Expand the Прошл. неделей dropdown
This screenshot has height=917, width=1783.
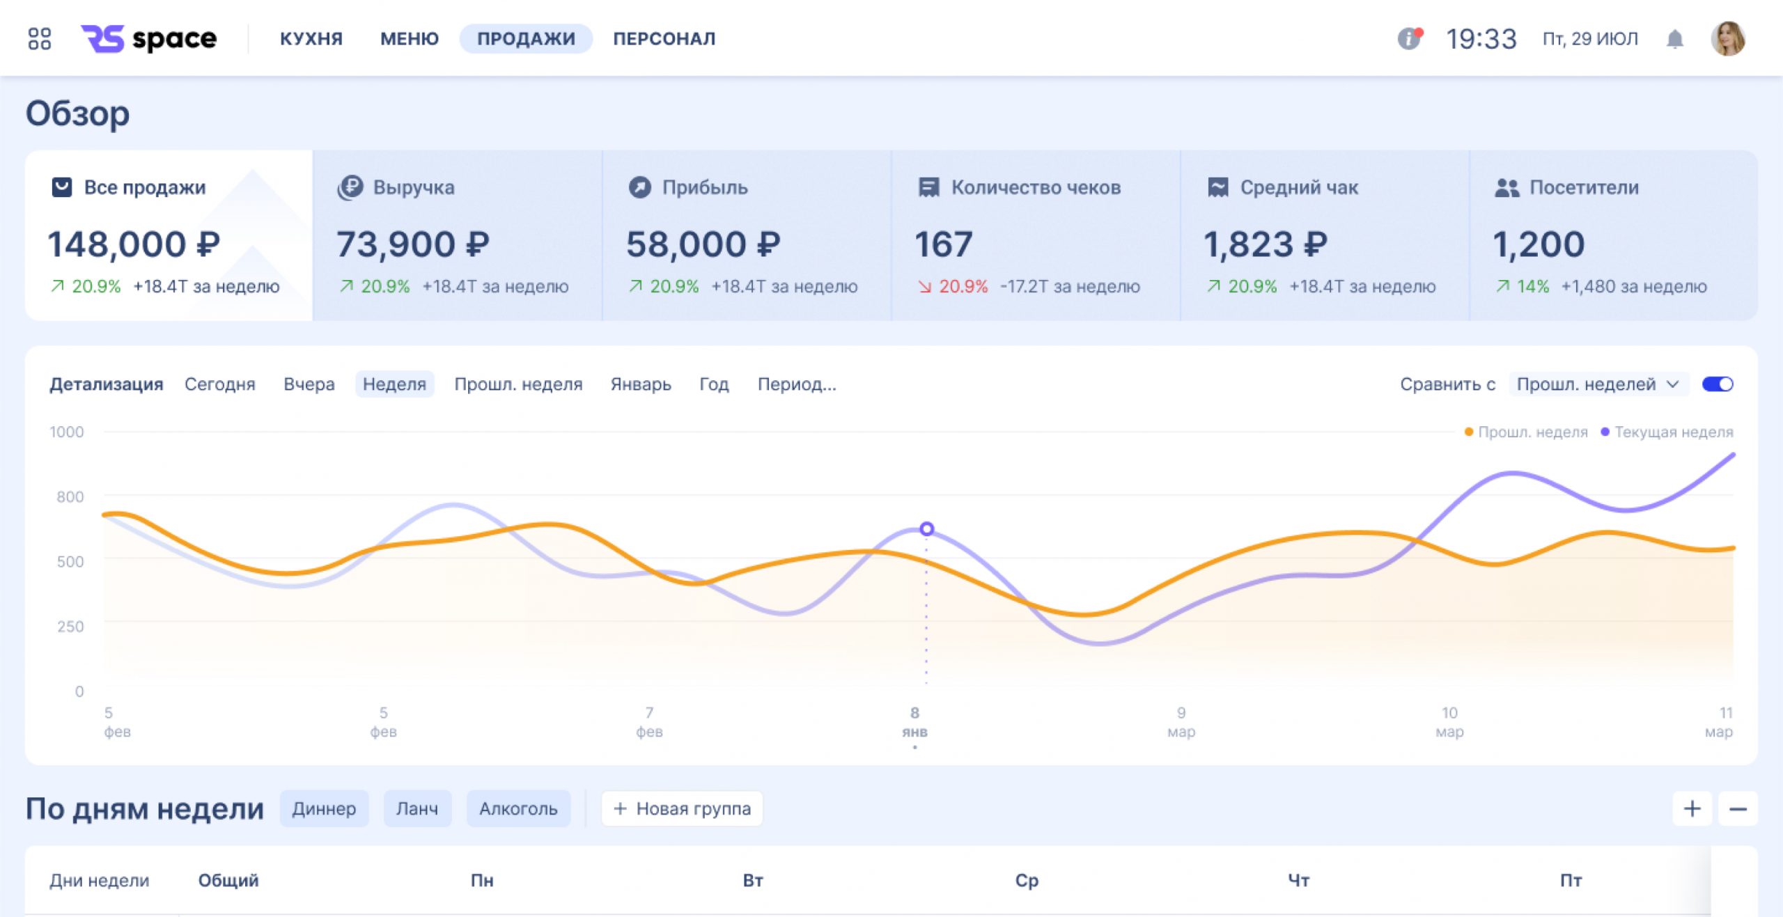tap(1598, 384)
